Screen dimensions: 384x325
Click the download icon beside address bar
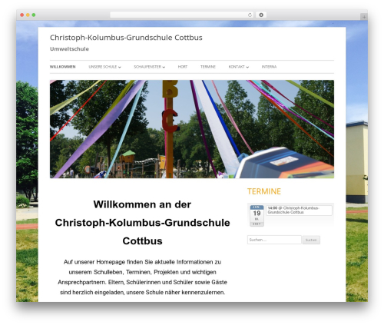(x=261, y=15)
